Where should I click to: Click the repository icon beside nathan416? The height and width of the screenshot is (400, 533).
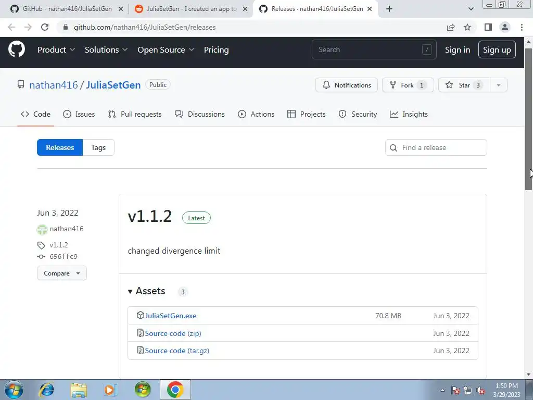click(21, 85)
